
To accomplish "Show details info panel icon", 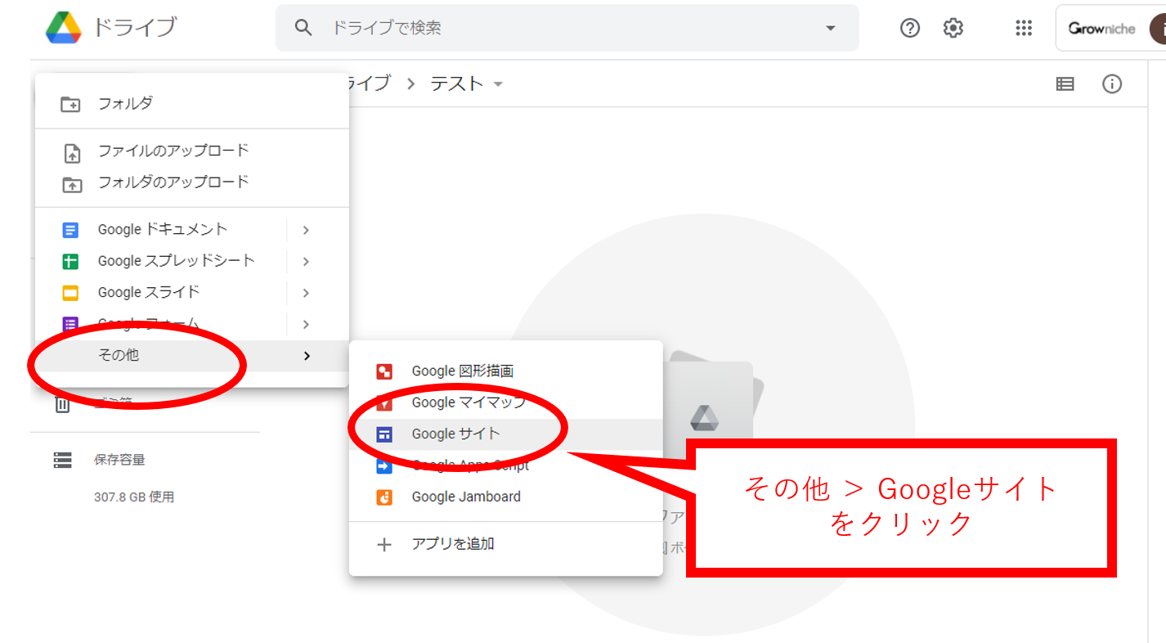I will click(x=1112, y=83).
